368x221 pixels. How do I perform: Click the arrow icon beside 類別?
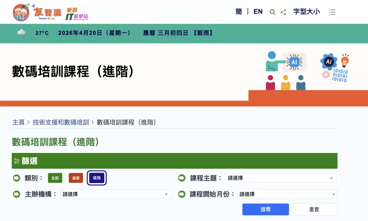coord(17,178)
